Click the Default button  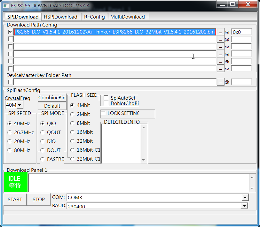(x=52, y=106)
